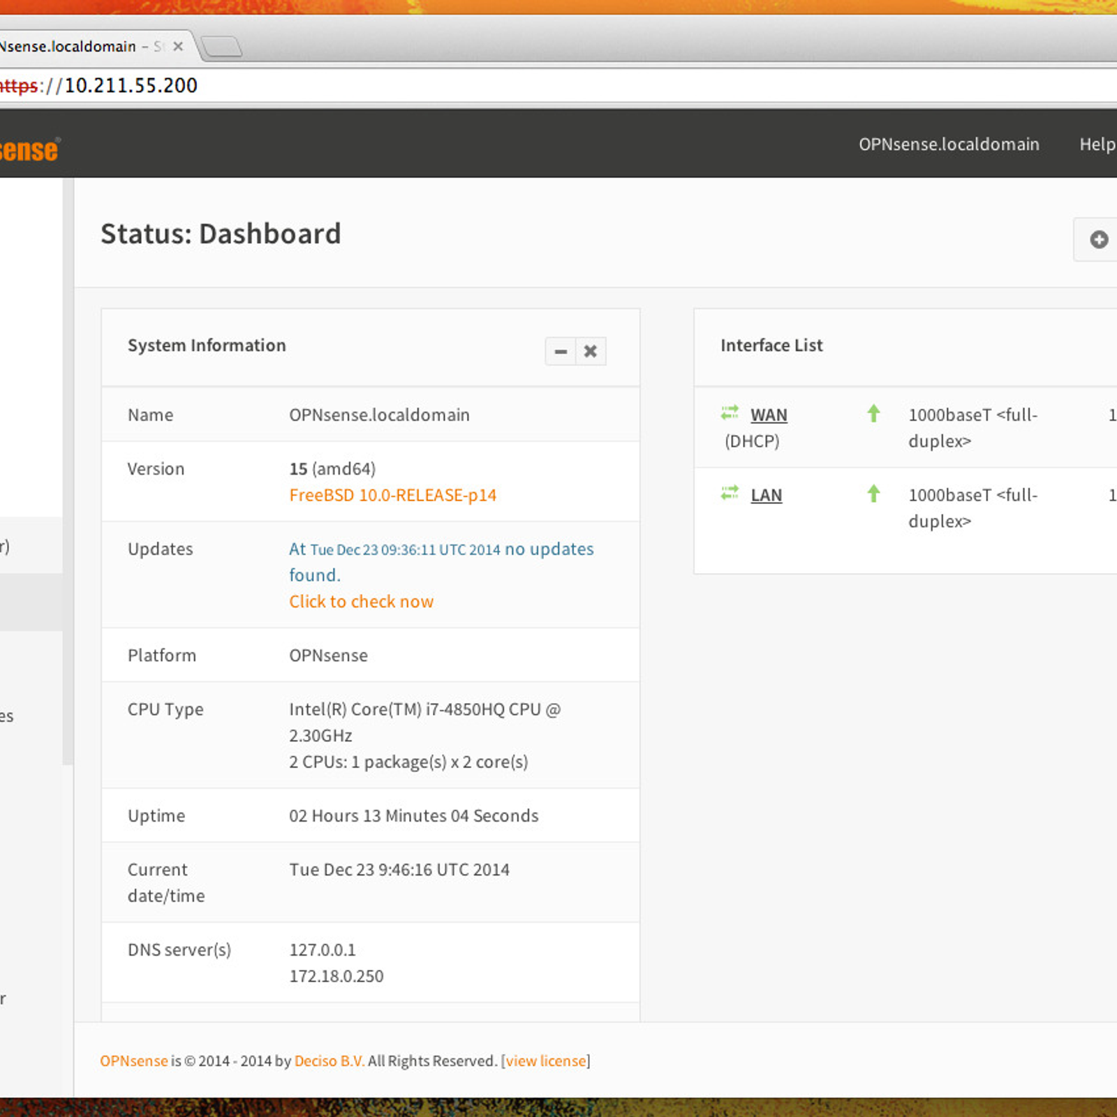This screenshot has width=1117, height=1117.
Task: Click the FreeBSD 10.0-RELEASE-p14 link
Action: (x=393, y=495)
